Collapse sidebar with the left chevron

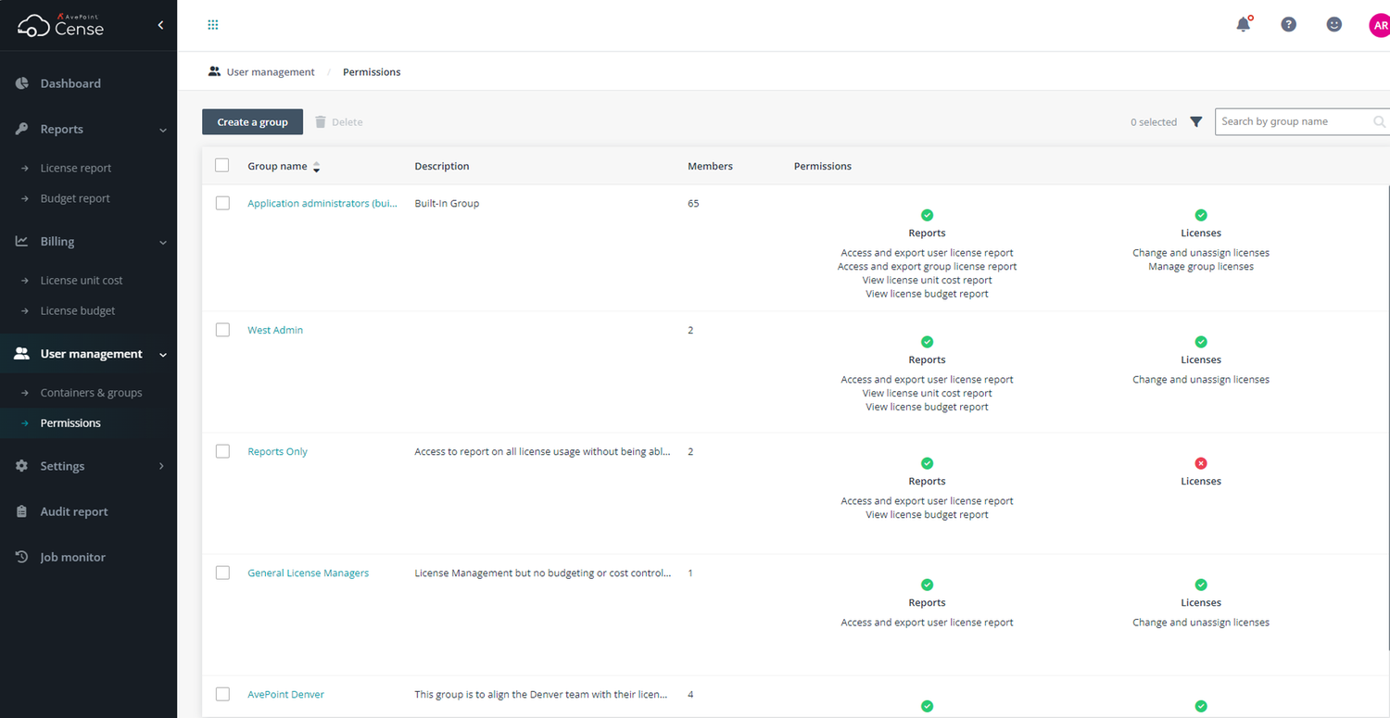160,25
